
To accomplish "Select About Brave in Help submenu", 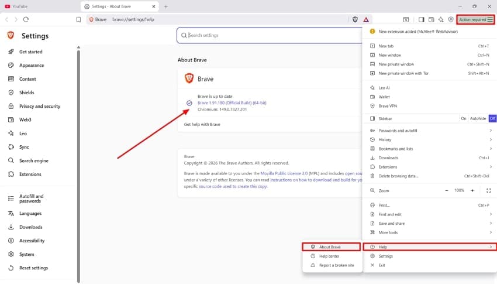I will 332,247.
